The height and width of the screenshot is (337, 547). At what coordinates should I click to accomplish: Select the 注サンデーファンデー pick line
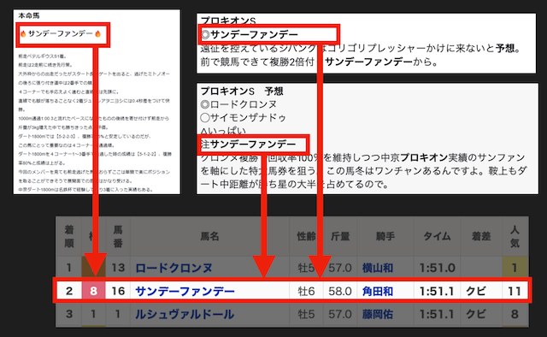(249, 144)
